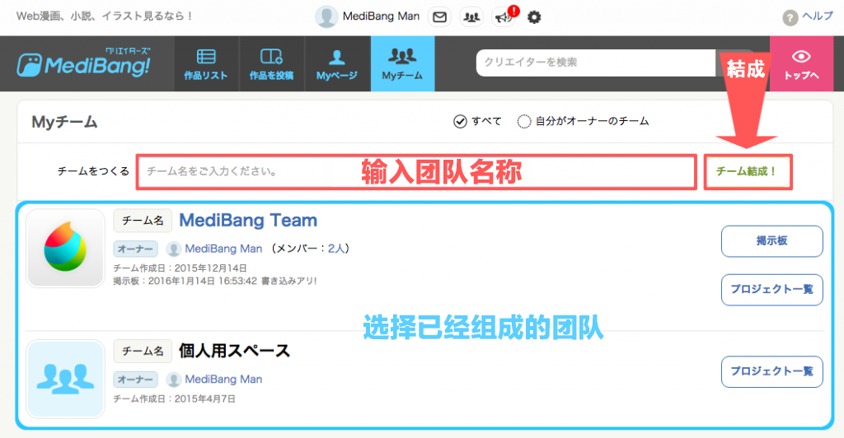This screenshot has width=844, height=438.
Task: Open the mail envelope icon
Action: (x=439, y=17)
